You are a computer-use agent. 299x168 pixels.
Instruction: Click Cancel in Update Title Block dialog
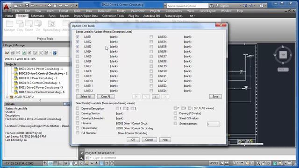[x=149, y=140]
